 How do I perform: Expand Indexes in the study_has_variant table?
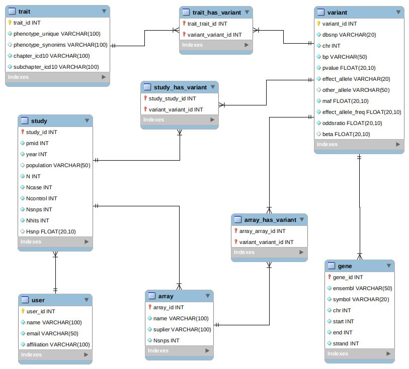(x=213, y=120)
